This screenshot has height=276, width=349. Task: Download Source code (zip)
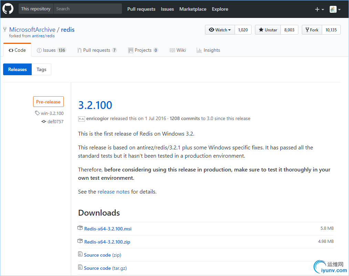pos(102,255)
